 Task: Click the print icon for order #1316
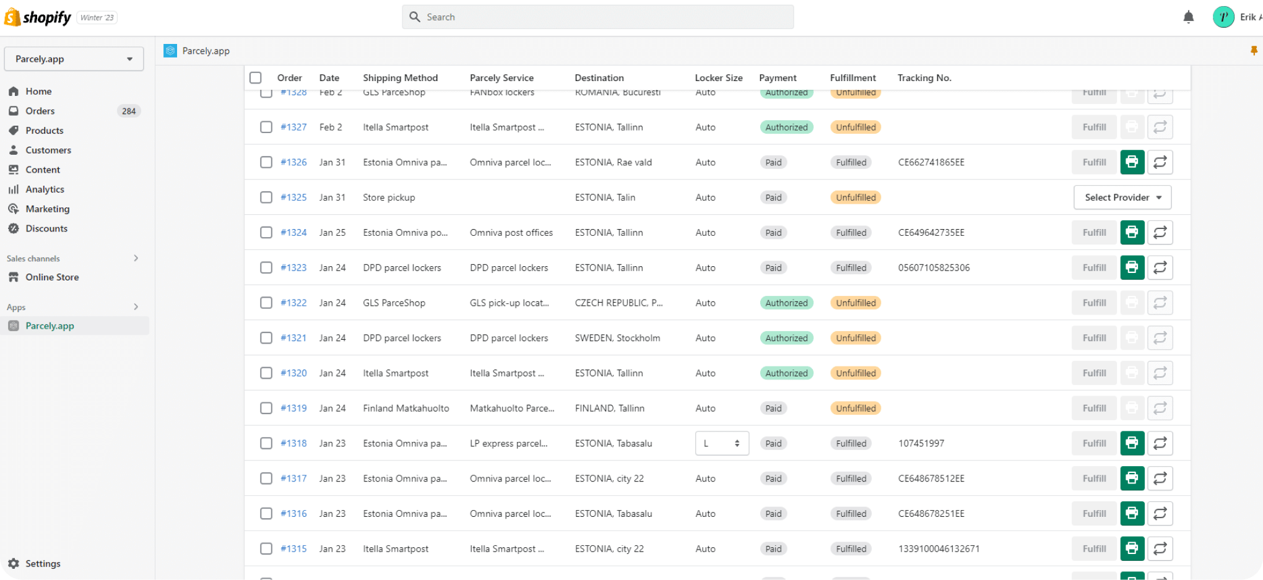tap(1132, 513)
